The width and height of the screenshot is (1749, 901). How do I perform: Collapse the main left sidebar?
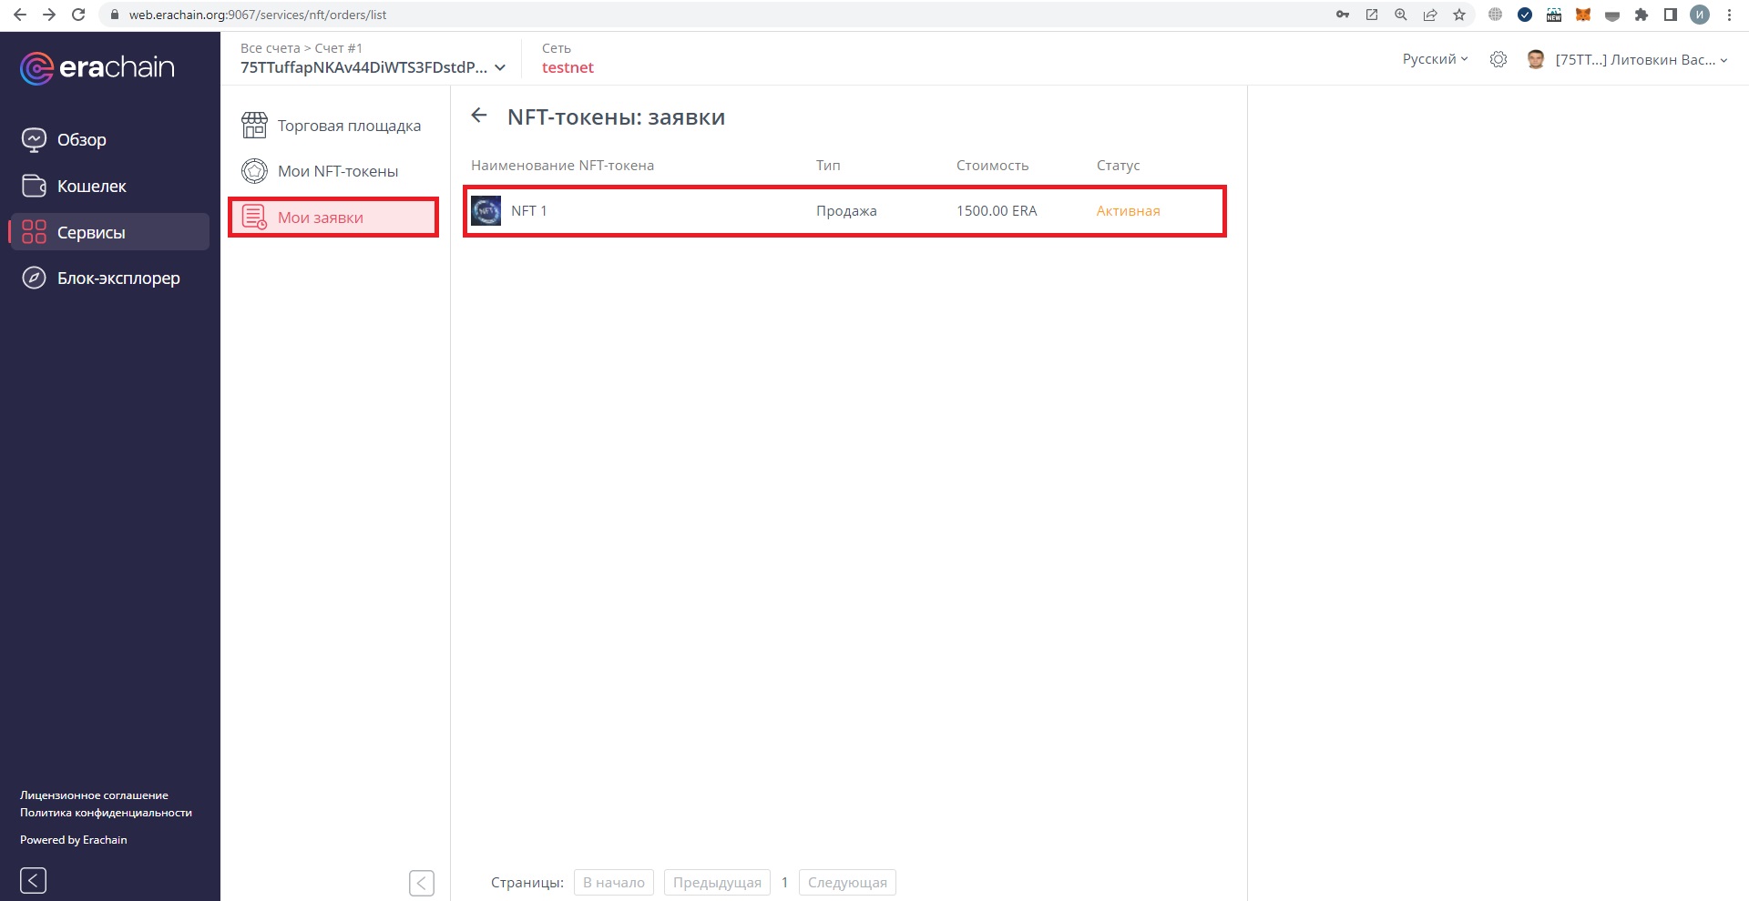(33, 880)
